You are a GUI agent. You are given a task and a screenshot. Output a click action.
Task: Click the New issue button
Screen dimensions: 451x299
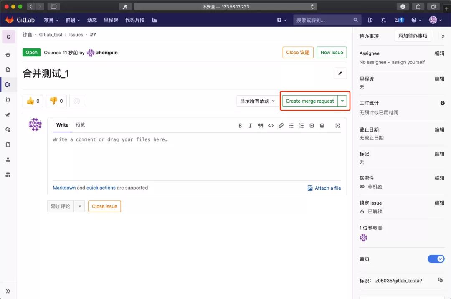point(332,52)
